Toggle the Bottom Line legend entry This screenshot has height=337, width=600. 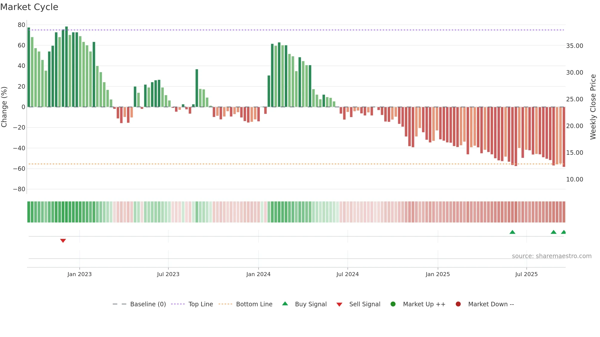(x=245, y=304)
